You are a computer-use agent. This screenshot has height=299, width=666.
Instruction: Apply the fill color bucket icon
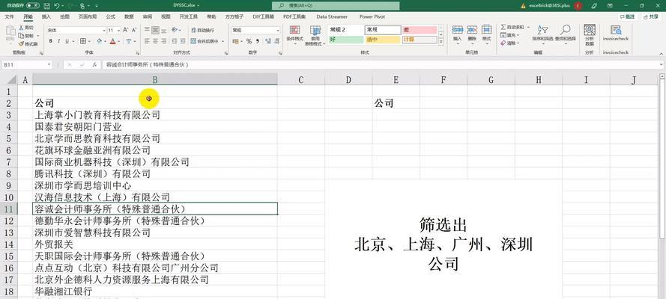100,42
